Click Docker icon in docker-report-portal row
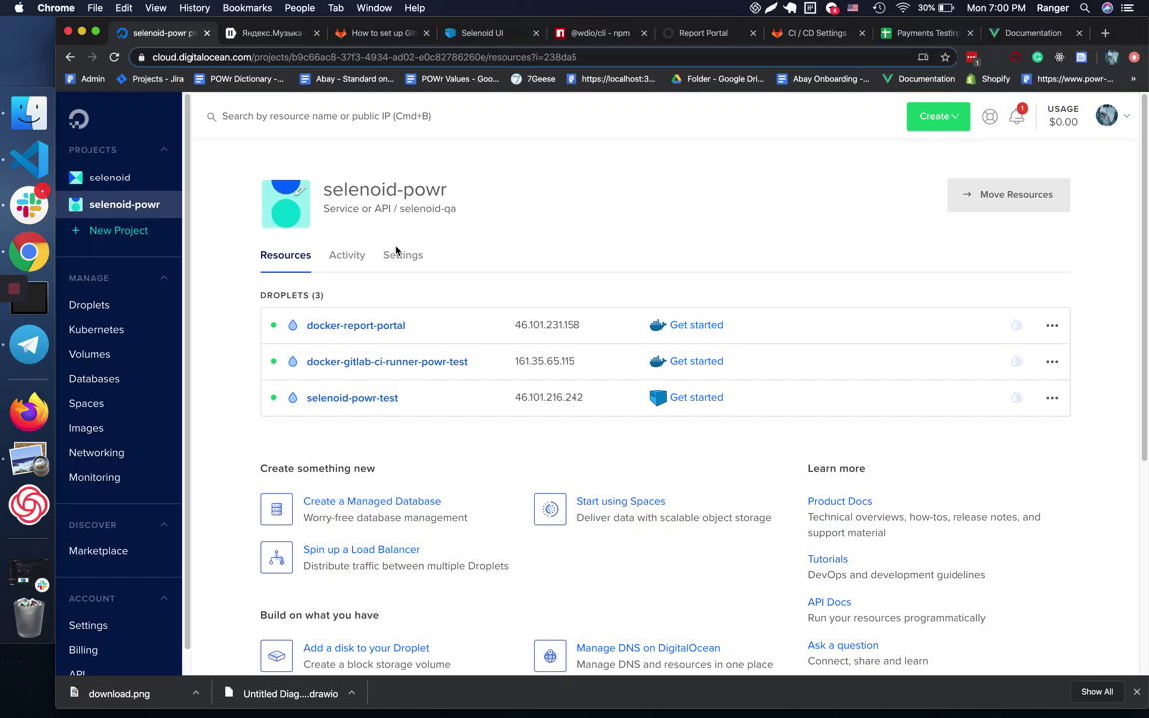The width and height of the screenshot is (1149, 718). click(658, 325)
